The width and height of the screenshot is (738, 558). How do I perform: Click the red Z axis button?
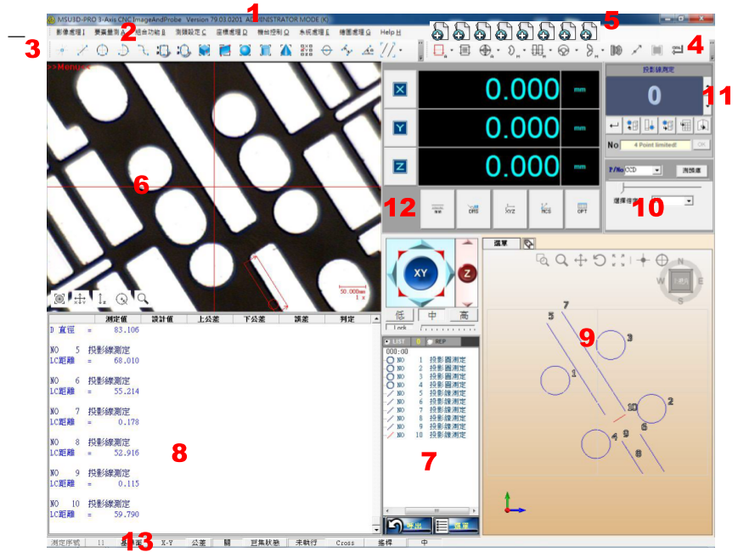(467, 273)
